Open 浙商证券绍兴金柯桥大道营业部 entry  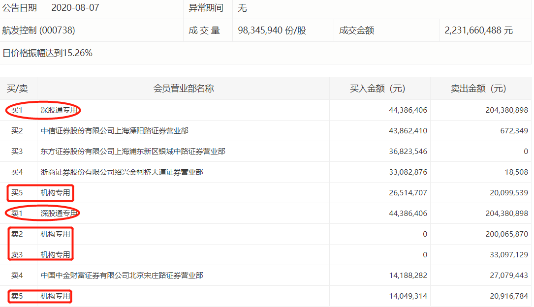[122, 172]
